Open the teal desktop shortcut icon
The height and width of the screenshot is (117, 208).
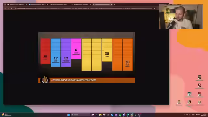click(x=189, y=94)
